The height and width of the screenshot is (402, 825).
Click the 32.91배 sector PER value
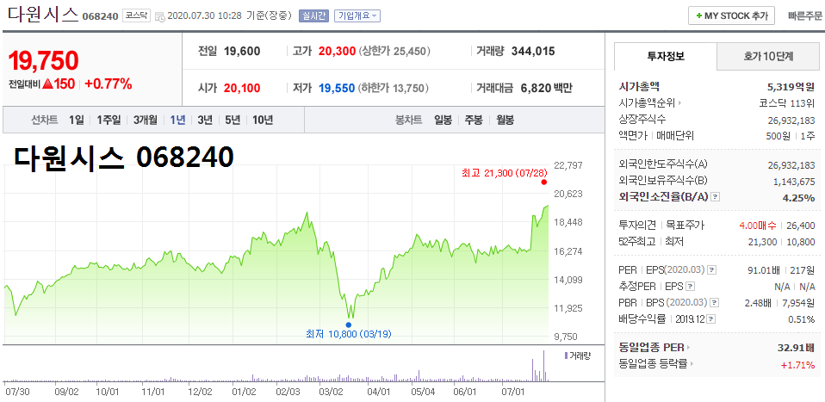[x=796, y=347]
